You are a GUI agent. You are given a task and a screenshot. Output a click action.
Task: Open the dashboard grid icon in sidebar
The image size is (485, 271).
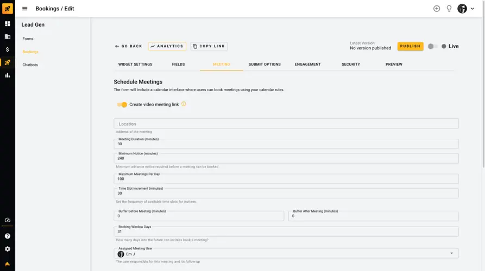(8, 24)
